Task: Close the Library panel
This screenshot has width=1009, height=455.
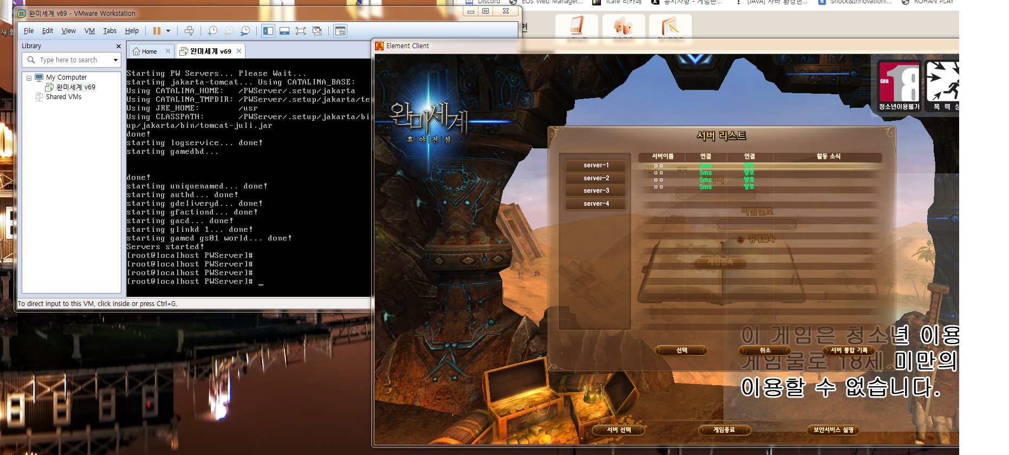Action: click(x=118, y=46)
